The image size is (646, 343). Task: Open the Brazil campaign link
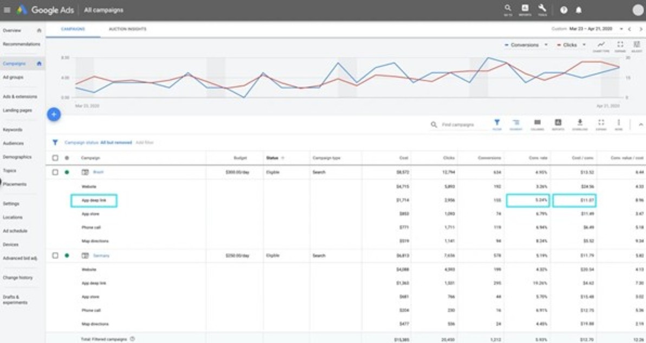(x=98, y=172)
